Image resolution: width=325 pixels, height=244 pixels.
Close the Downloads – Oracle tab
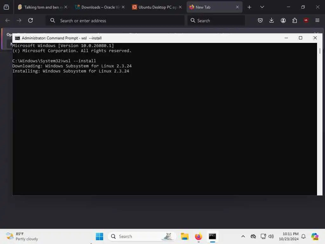pos(123,7)
